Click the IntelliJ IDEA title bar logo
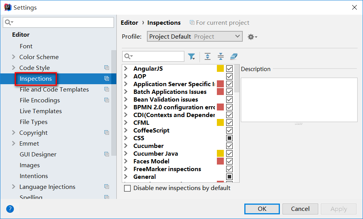The height and width of the screenshot is (219, 363). (x=8, y=7)
